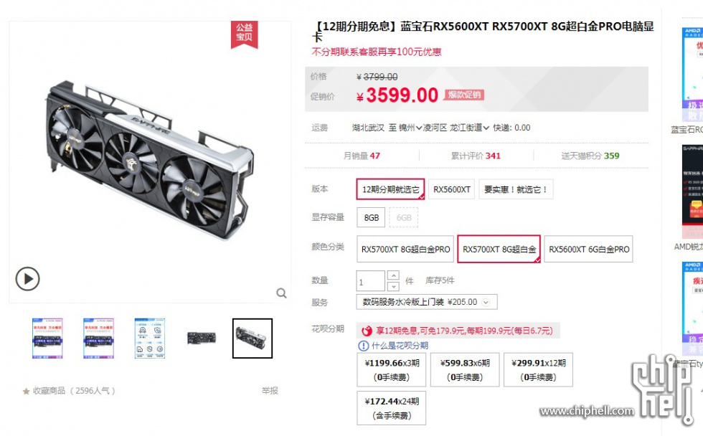Screen dimensions: 703x436
Task: Select RX5700XT 8G超白金PRO color option
Action: click(405, 249)
